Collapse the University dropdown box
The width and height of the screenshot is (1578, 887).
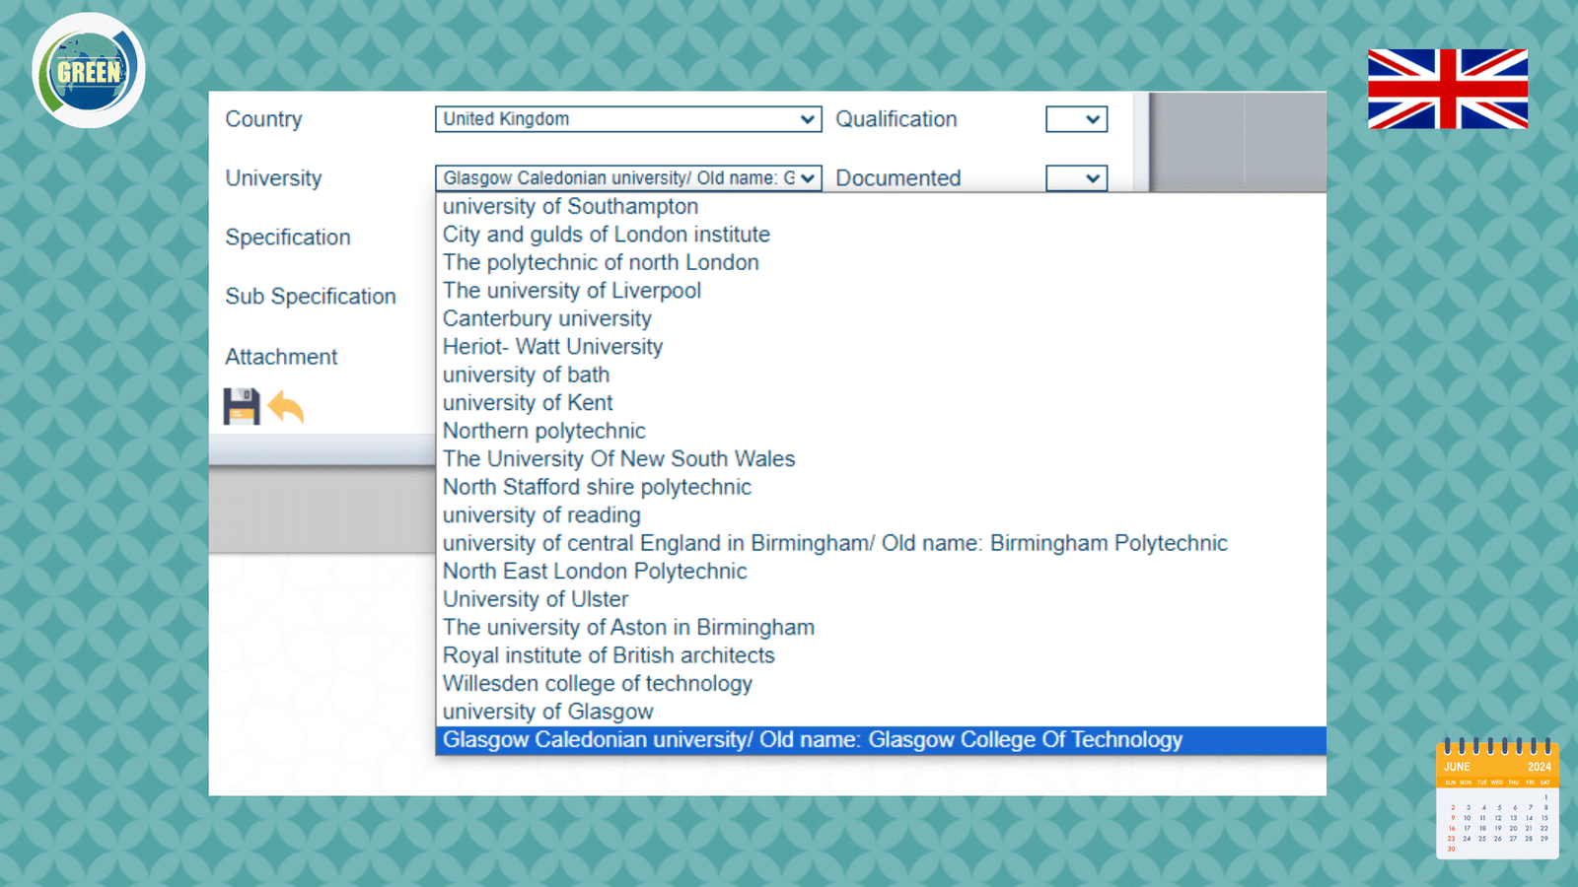627,178
